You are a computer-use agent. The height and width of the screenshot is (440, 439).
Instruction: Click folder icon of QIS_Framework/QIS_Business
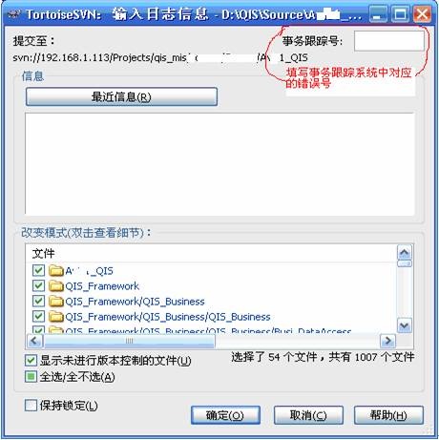[56, 301]
